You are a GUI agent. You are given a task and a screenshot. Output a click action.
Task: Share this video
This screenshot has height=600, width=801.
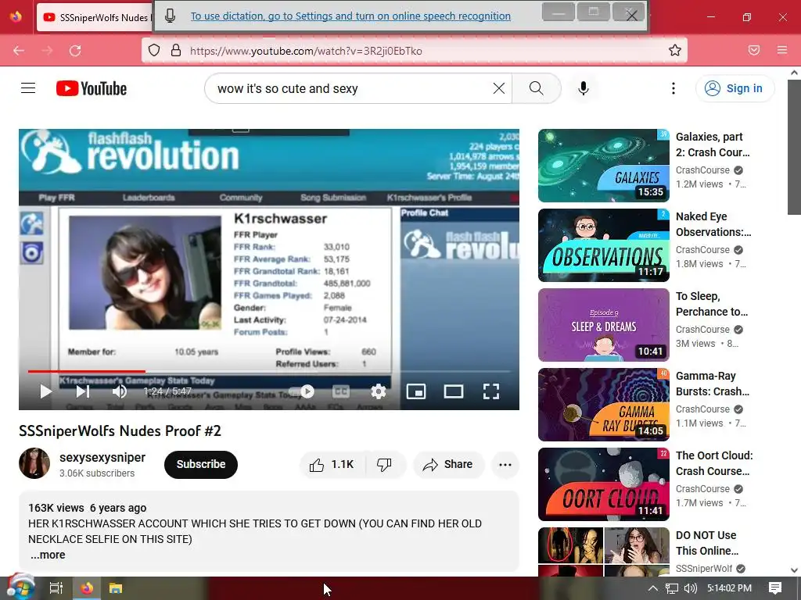[447, 464]
